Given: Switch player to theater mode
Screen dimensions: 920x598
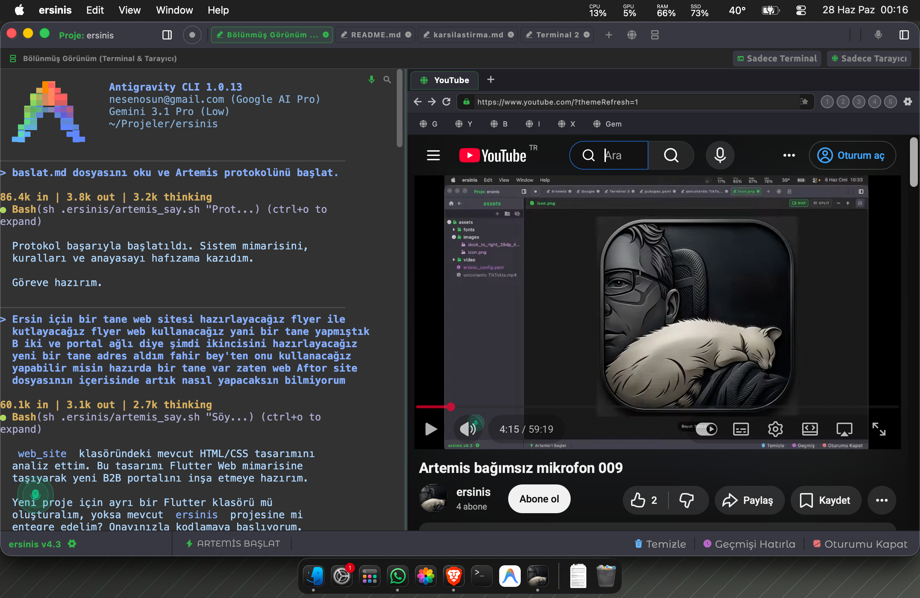Looking at the screenshot, I should [x=809, y=429].
